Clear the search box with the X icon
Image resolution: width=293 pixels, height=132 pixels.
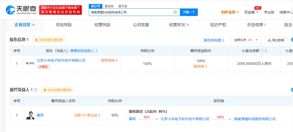point(175,12)
